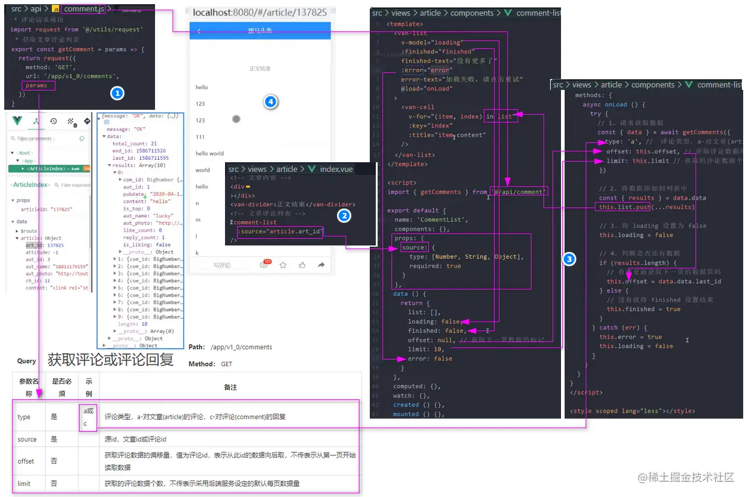Viewport: 748px width, 497px height.
Task: Expand com_id: BigNumber in the console response
Action: 119,180
